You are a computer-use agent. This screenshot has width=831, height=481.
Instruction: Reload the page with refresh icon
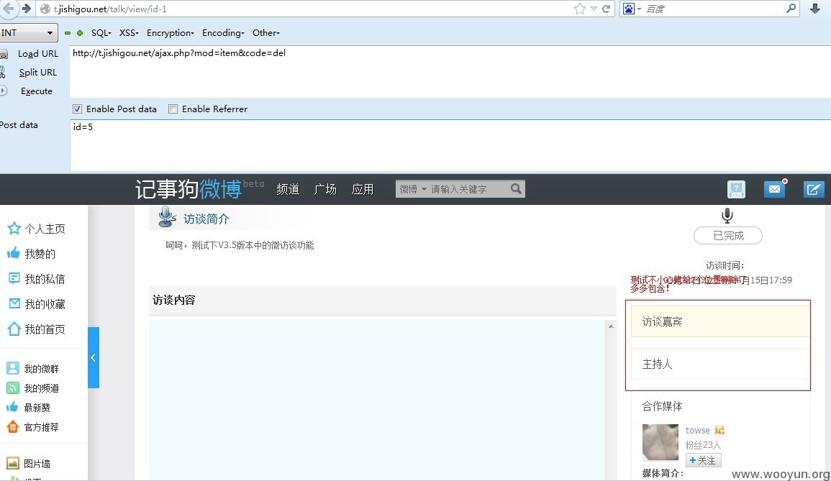[606, 9]
